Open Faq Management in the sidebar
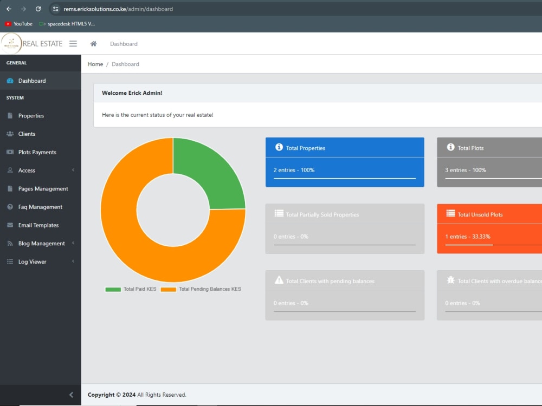Image resolution: width=542 pixels, height=406 pixels. 41,207
